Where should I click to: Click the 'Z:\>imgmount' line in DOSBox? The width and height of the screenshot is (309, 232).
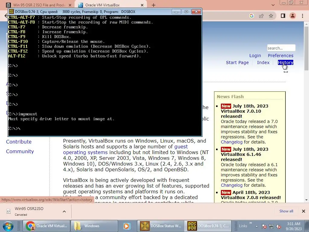23,114
